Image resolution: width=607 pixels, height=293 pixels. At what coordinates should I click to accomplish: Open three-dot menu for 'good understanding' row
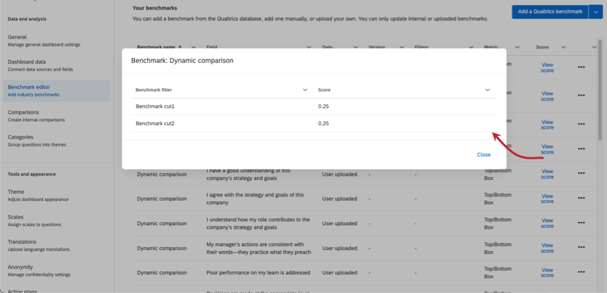581,174
